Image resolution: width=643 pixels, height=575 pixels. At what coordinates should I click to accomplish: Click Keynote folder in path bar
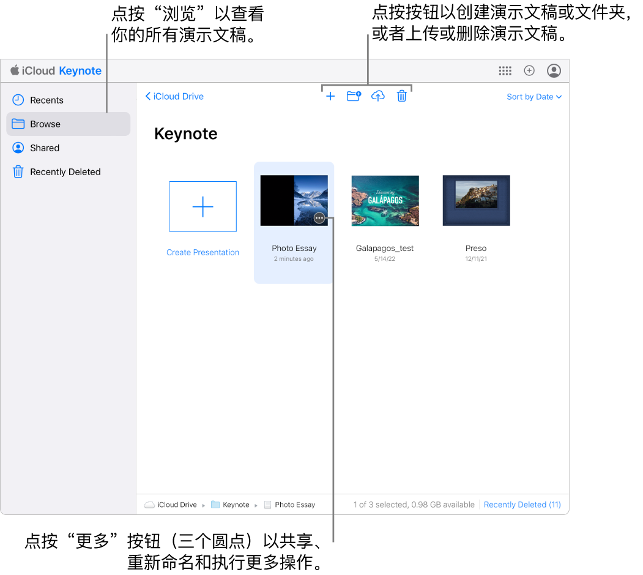click(x=230, y=505)
